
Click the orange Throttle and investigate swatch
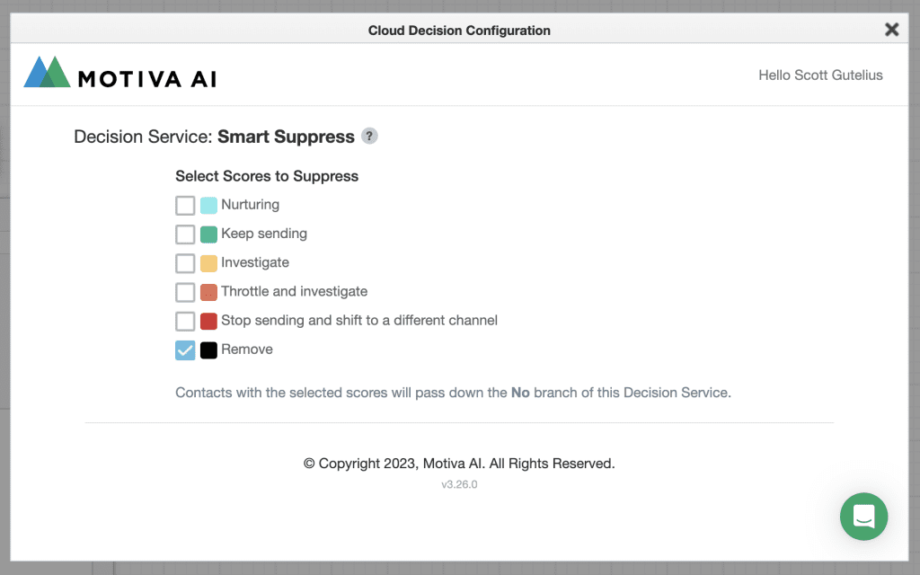pyautogui.click(x=208, y=292)
